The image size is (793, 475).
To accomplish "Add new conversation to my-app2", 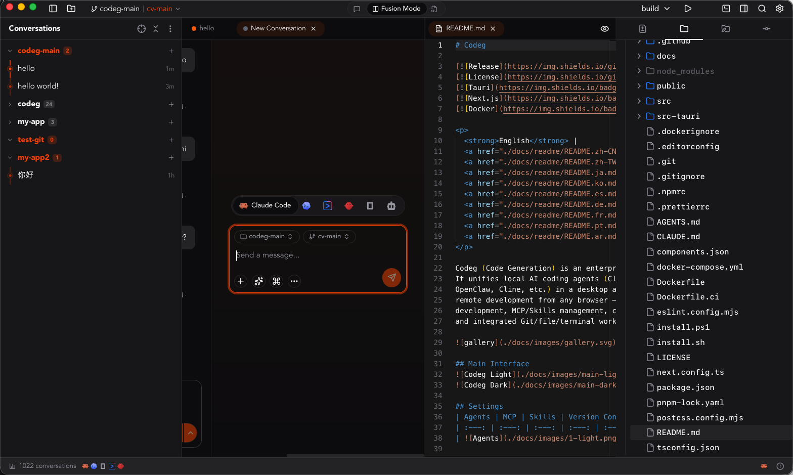I will 171,158.
